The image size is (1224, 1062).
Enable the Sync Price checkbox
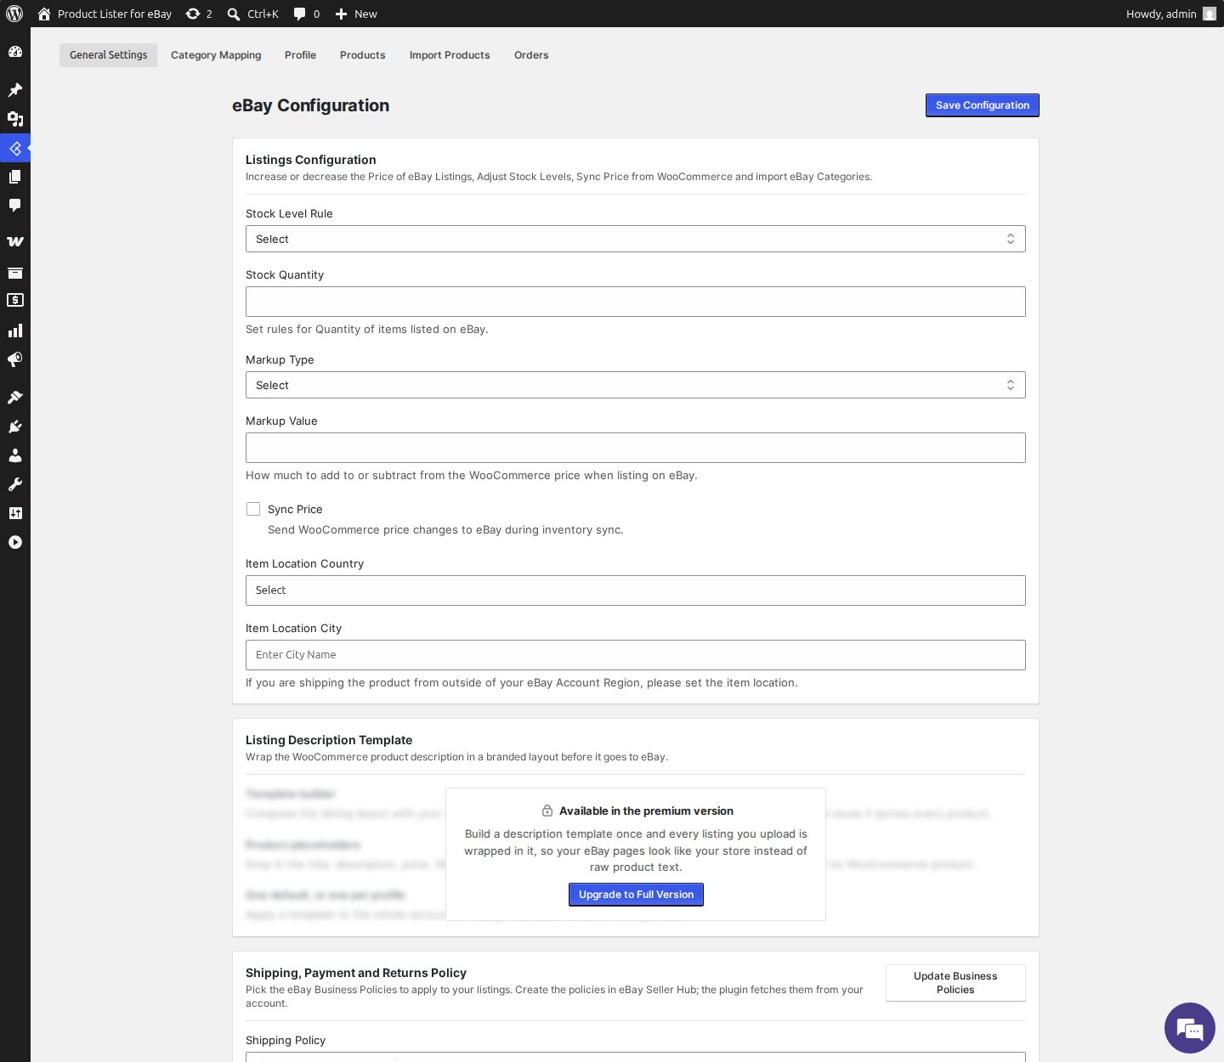click(x=253, y=509)
